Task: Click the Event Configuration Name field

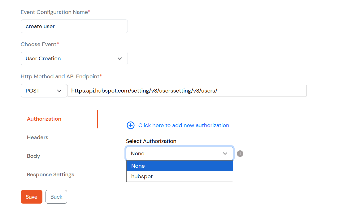Action: [x=74, y=26]
